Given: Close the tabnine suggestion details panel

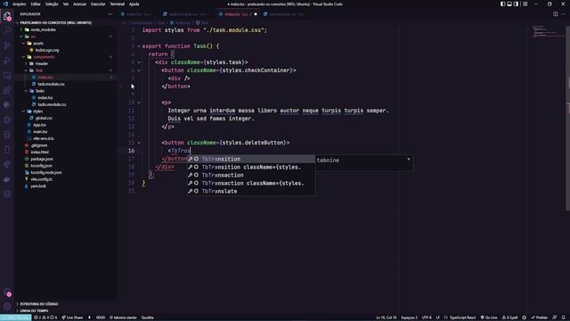Looking at the screenshot, I should [x=409, y=159].
